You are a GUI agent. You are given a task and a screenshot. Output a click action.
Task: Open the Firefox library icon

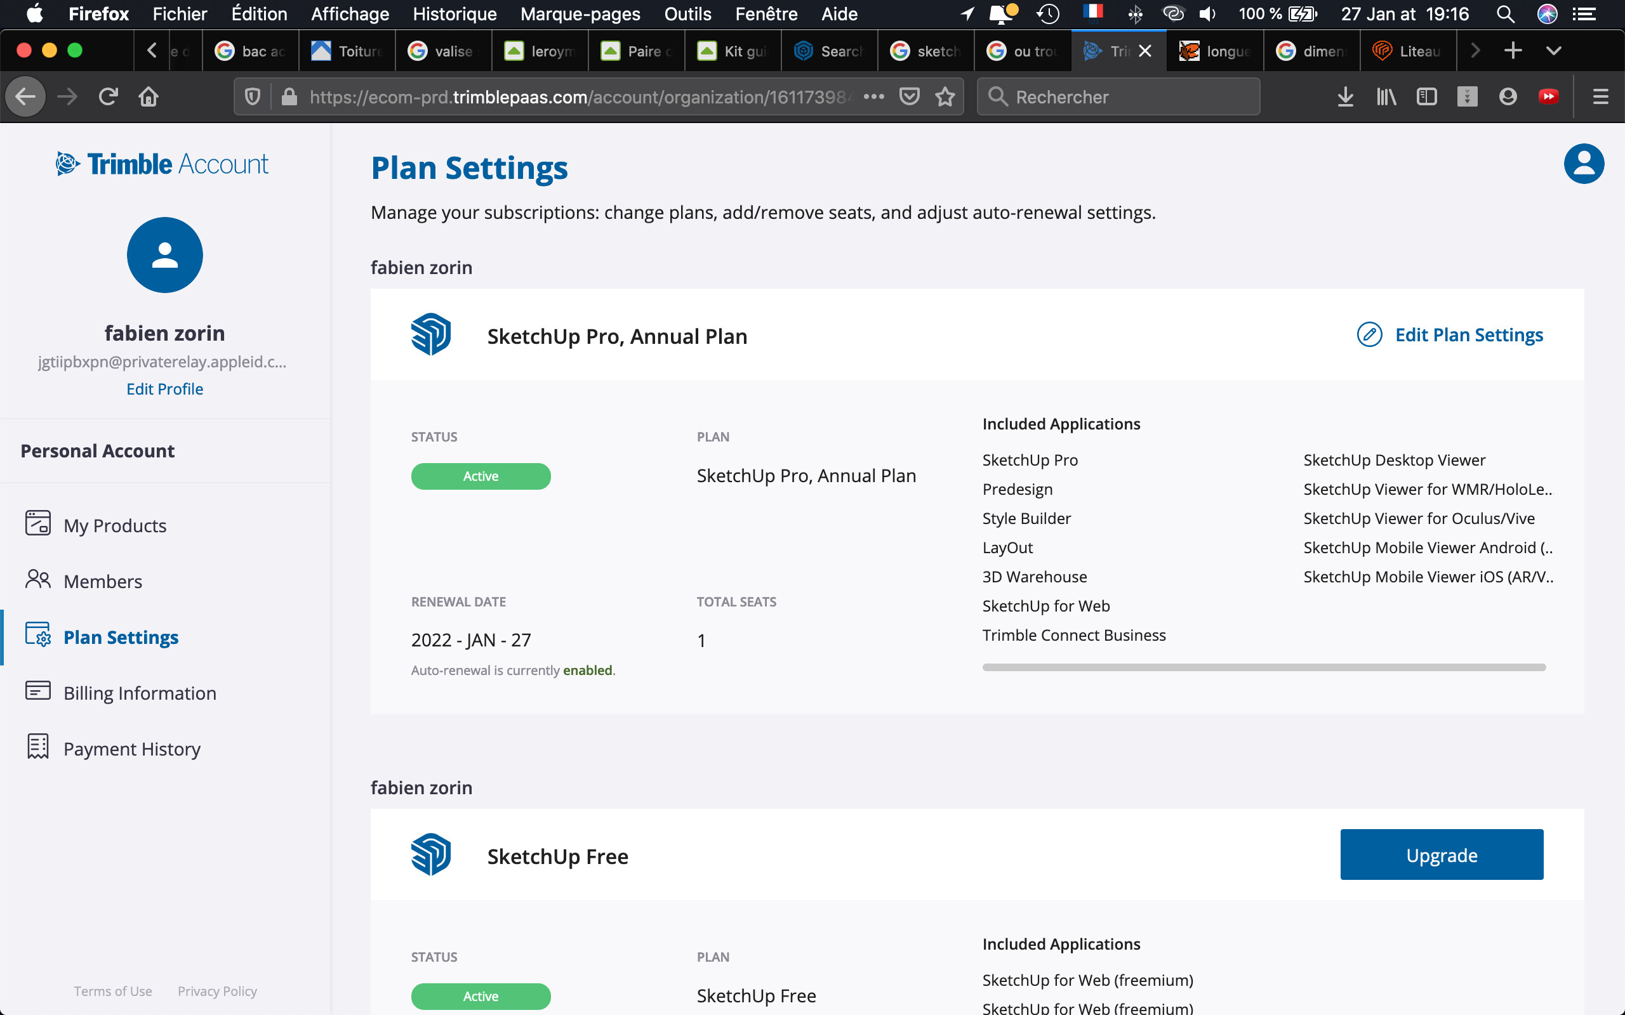click(x=1386, y=96)
